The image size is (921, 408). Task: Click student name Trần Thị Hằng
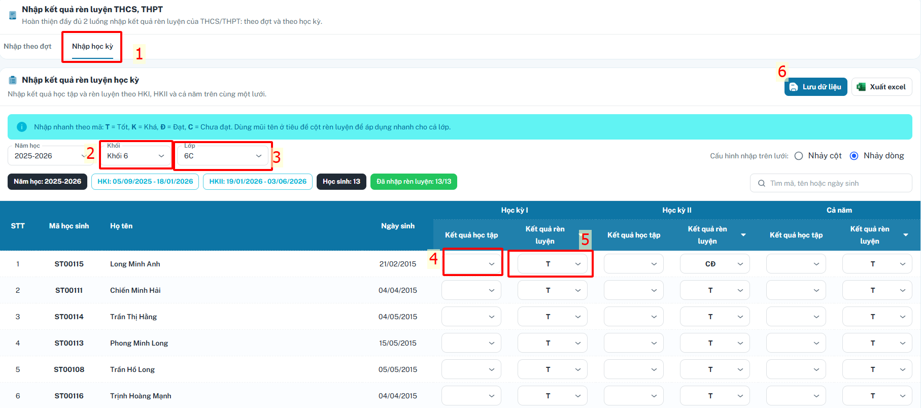pos(133,317)
